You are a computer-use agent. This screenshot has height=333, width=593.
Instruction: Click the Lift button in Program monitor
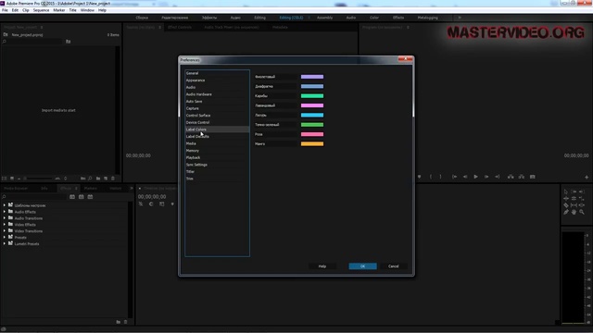tap(511, 177)
